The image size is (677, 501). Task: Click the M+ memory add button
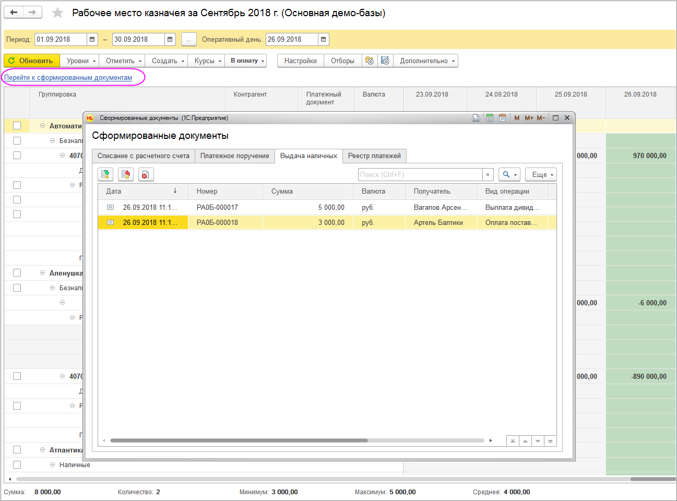[x=529, y=118]
